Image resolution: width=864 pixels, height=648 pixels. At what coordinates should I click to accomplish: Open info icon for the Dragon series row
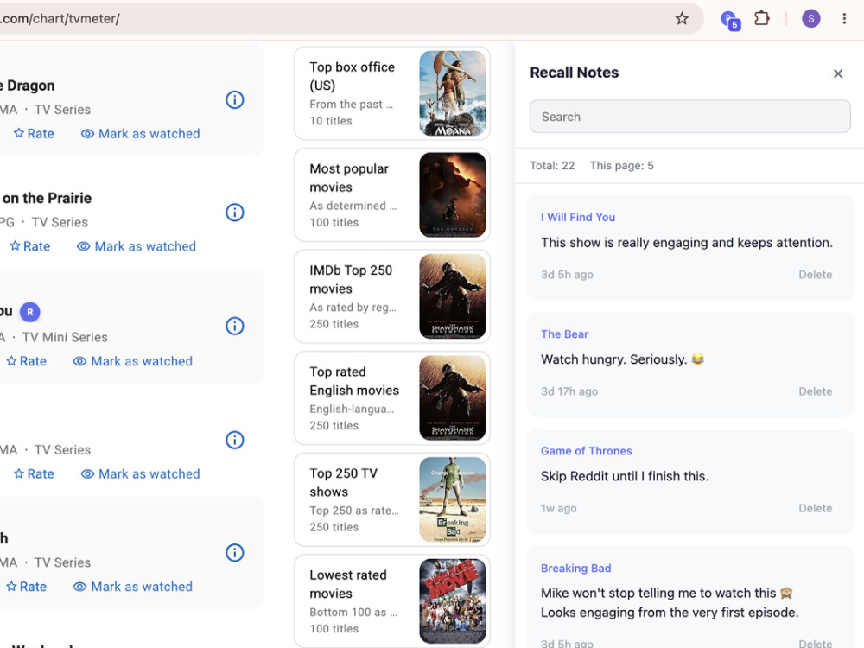[235, 99]
